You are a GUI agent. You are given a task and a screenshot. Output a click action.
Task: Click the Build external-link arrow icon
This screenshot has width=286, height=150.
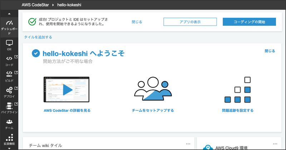coord(16,72)
